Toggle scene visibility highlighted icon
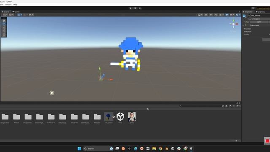Image resolution: width=270 pixels, height=152 pixels. click(227, 15)
